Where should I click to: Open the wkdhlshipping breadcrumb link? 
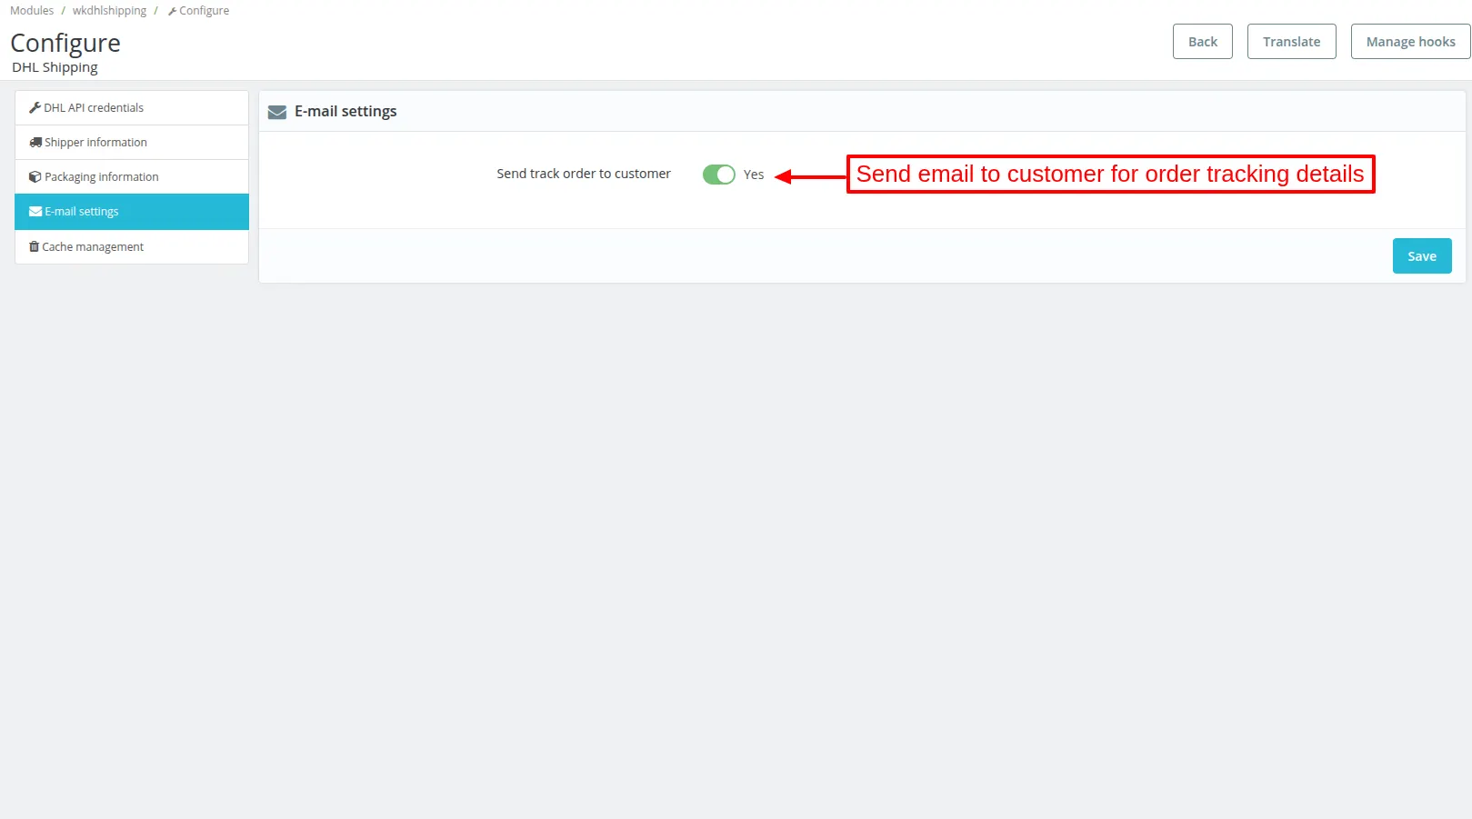pos(109,11)
